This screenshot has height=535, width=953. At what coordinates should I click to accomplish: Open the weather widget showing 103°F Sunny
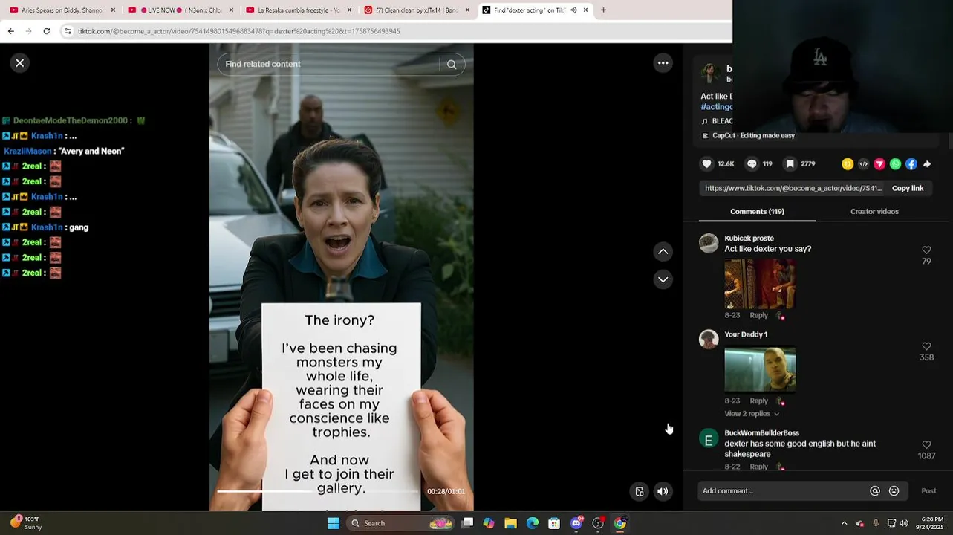26,523
